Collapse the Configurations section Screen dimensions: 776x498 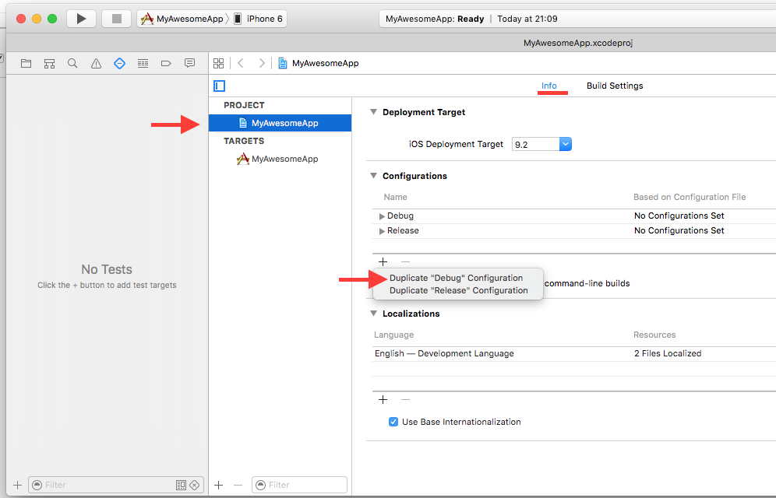click(374, 175)
